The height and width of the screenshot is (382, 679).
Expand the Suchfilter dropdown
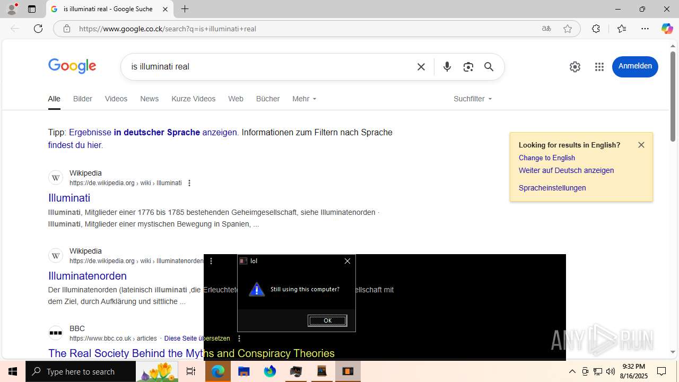point(472,99)
